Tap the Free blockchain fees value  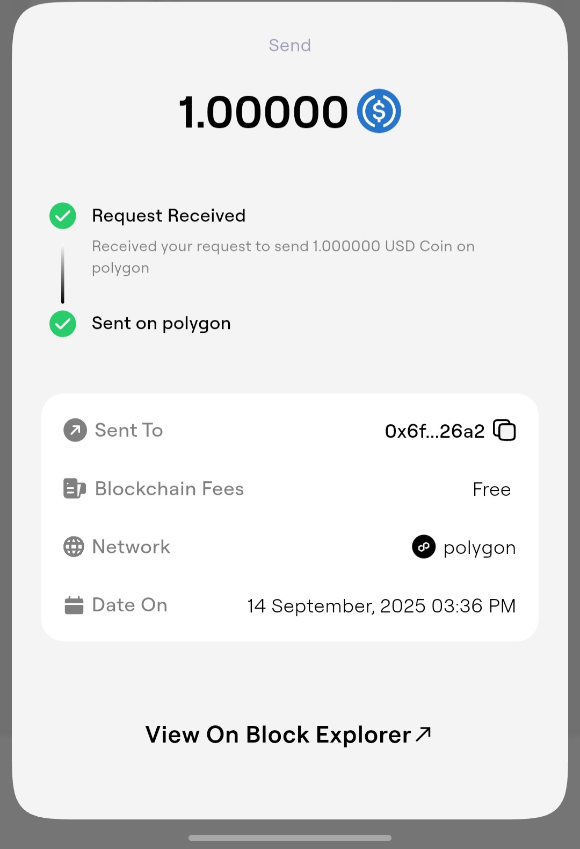tap(491, 489)
